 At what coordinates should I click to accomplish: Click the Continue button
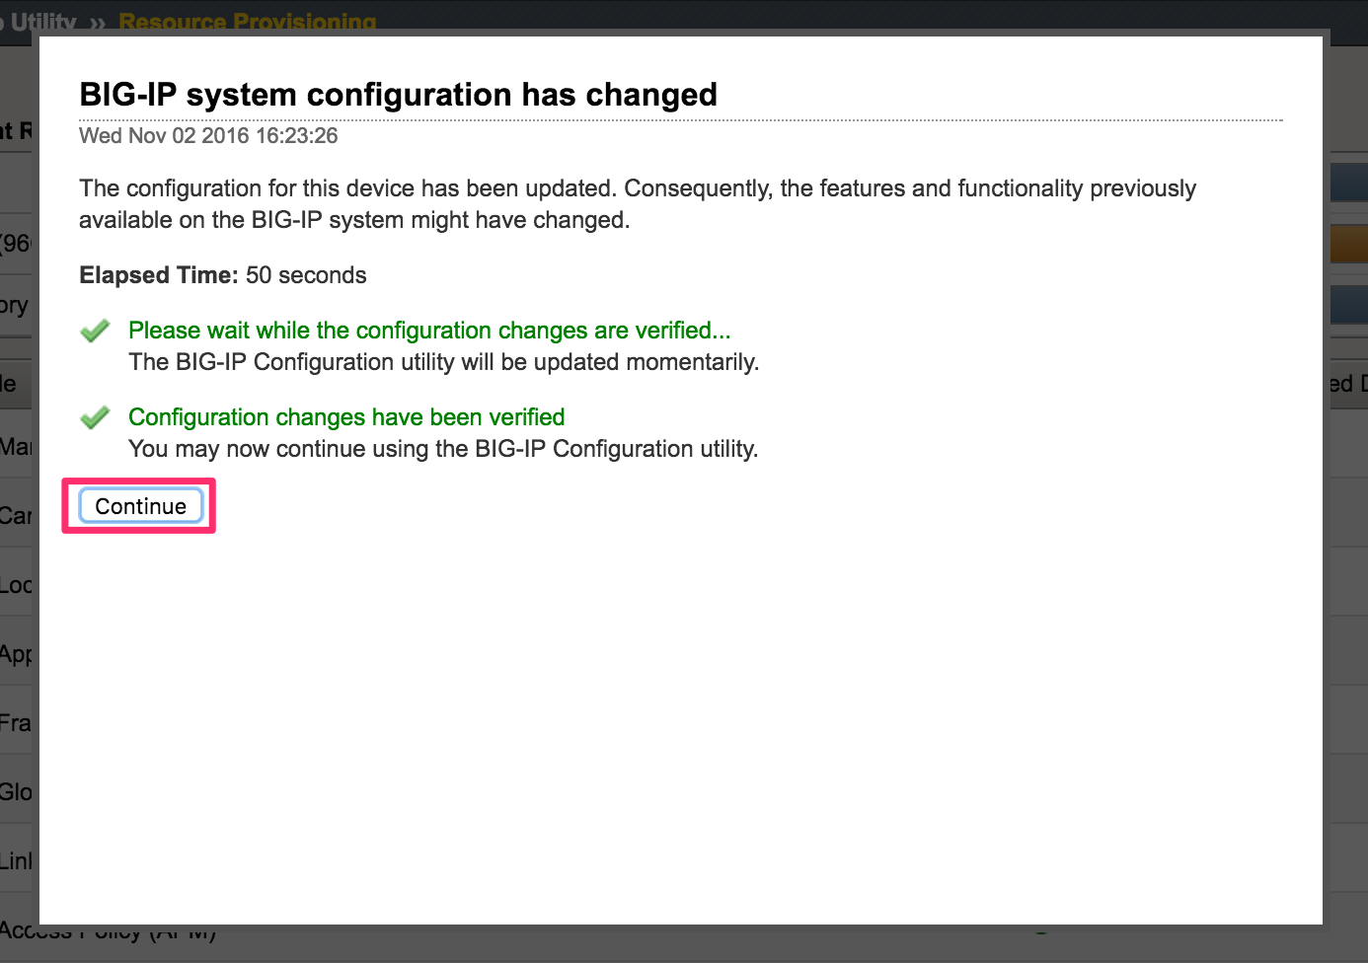coord(140,506)
